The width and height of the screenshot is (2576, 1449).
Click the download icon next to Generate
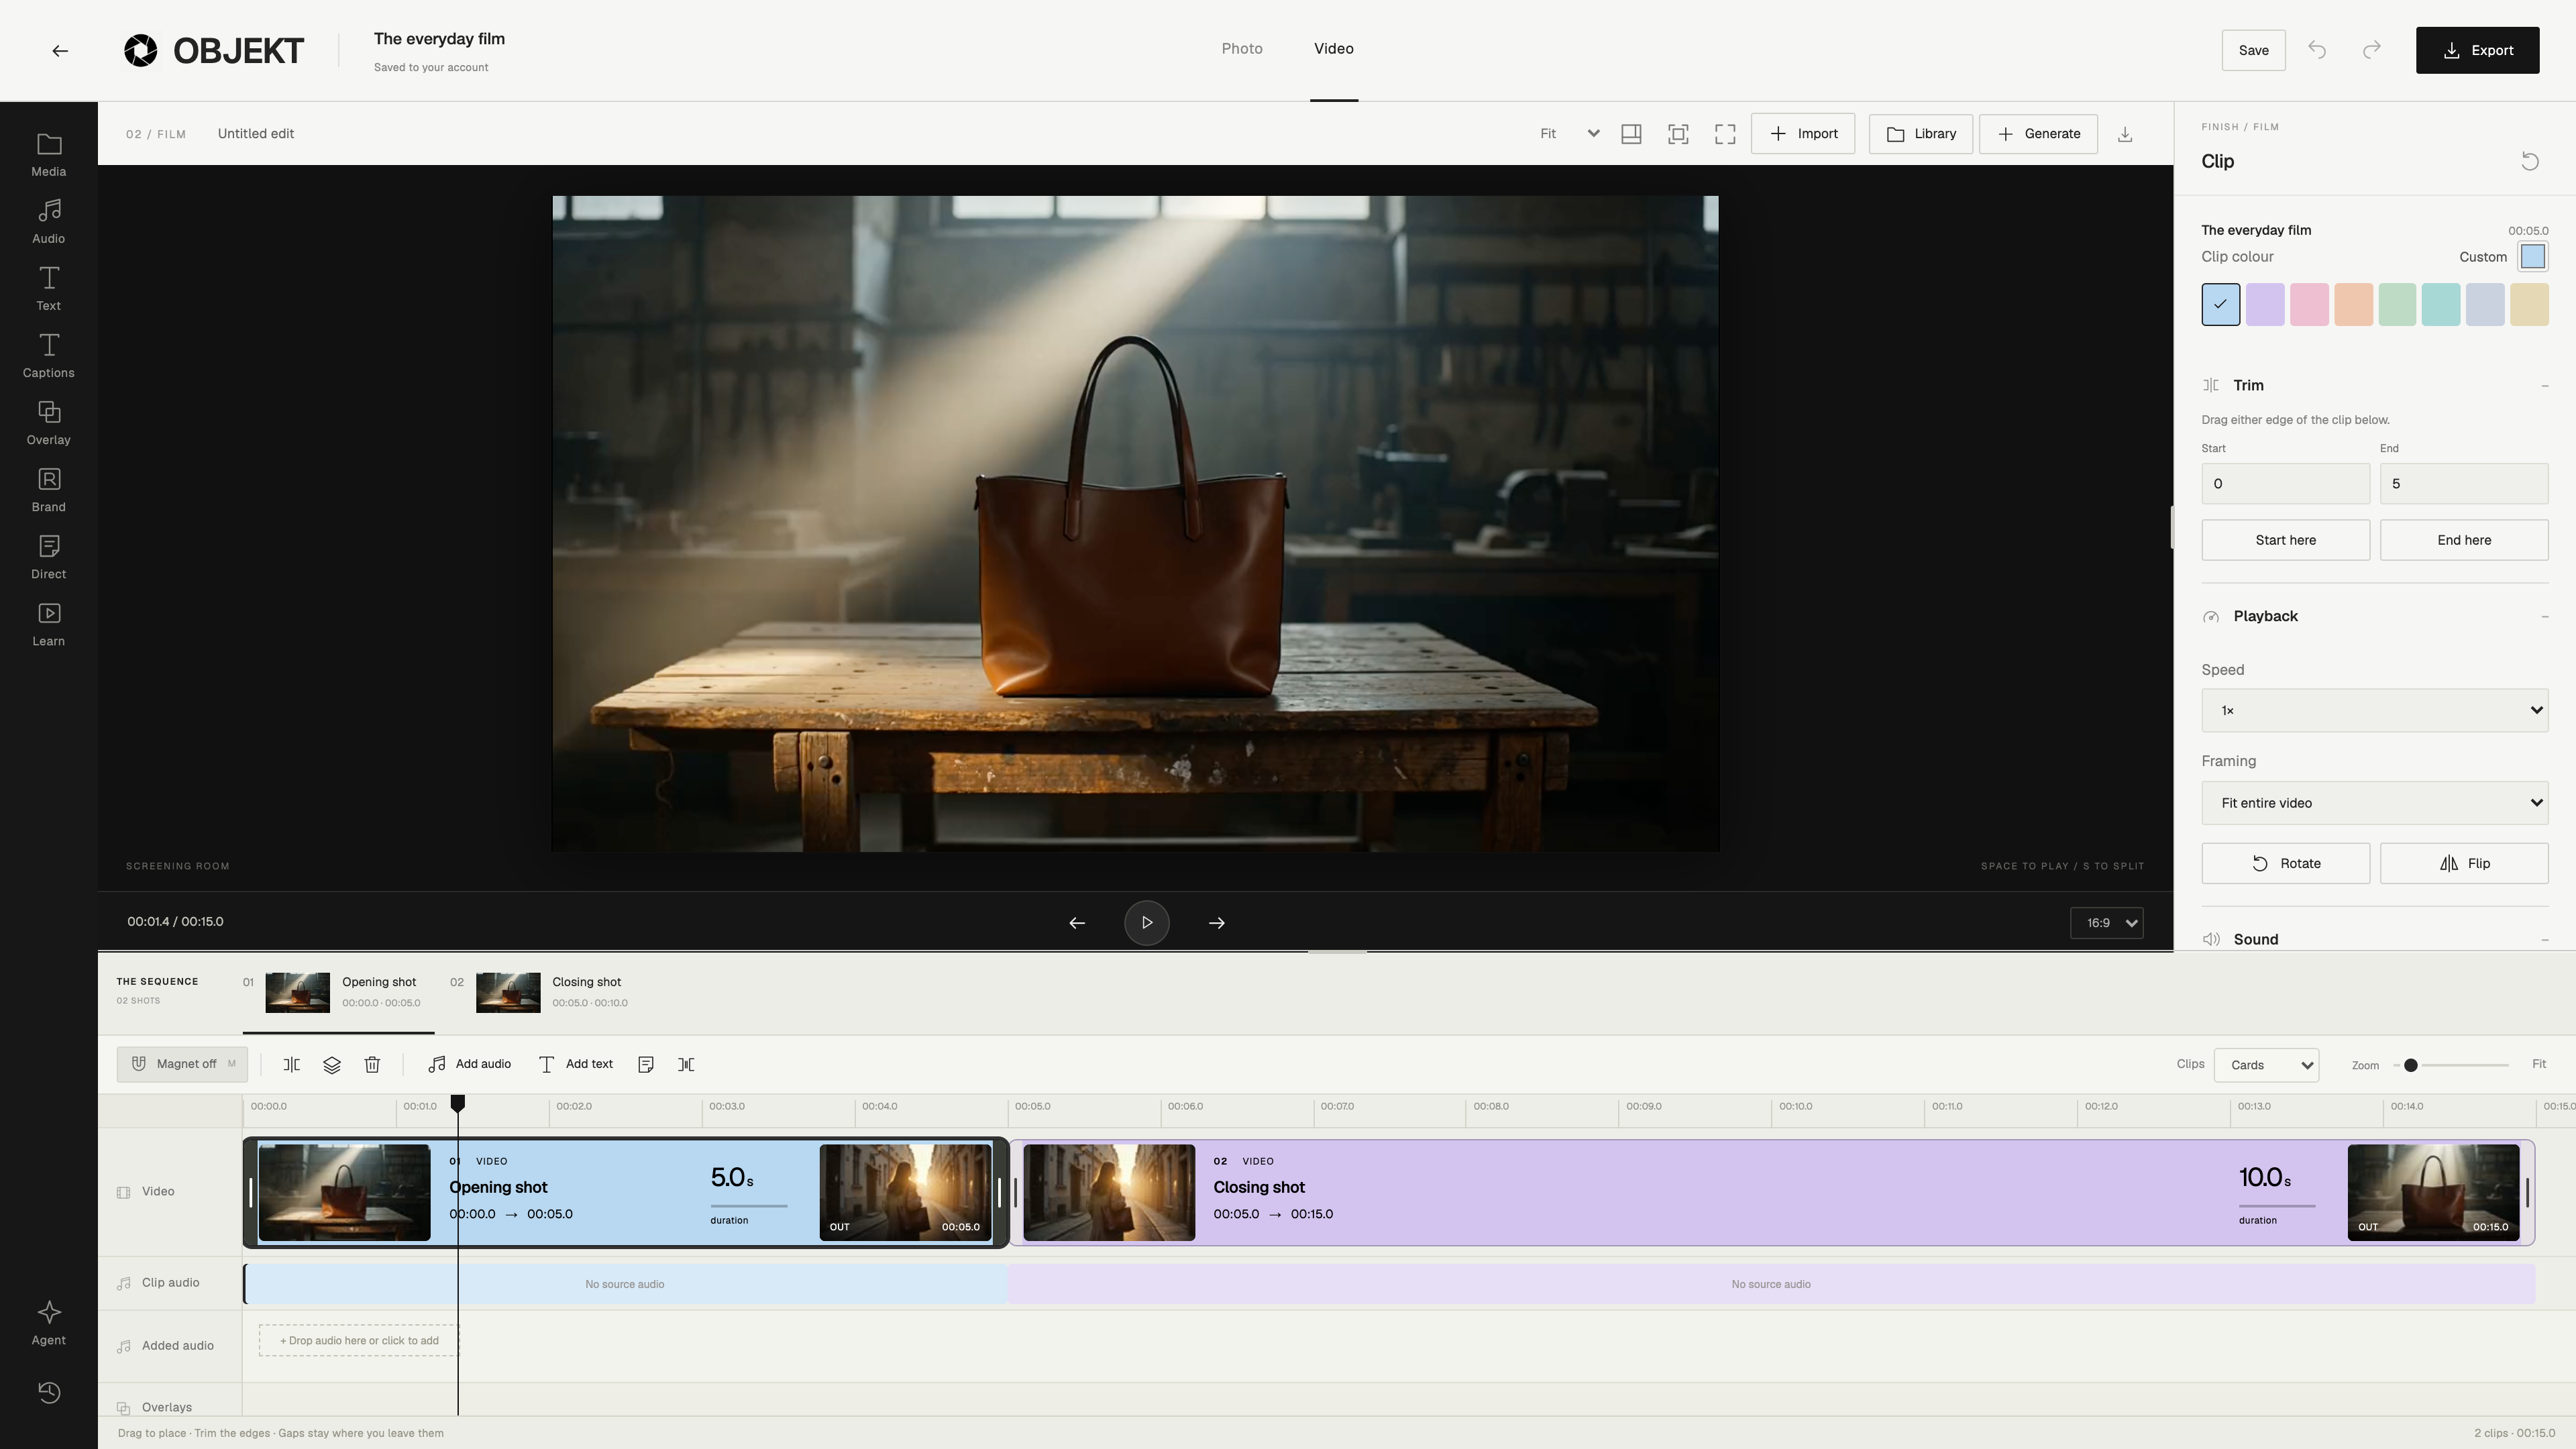coord(2125,134)
